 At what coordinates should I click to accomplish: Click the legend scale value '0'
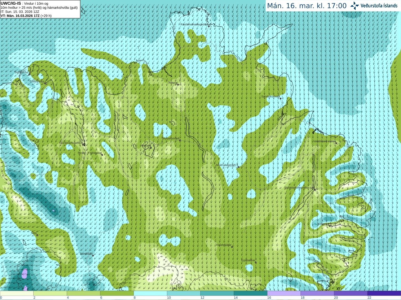tap(1, 298)
